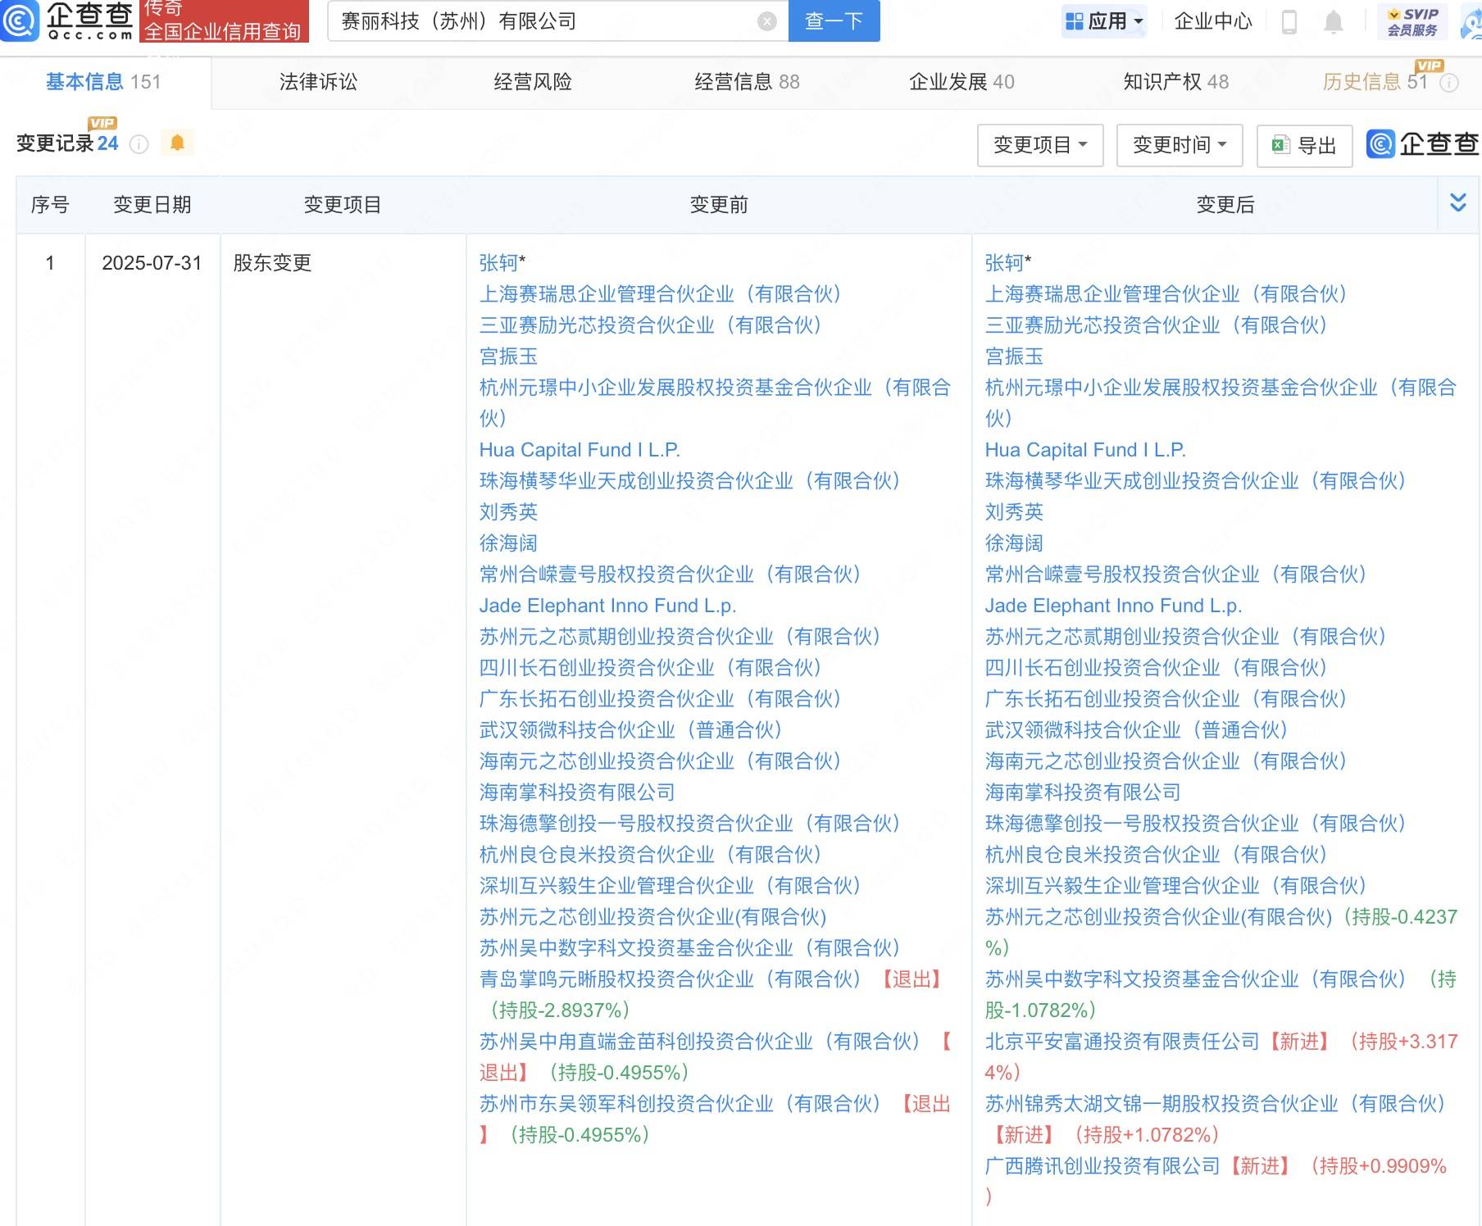Open 四川长石创业投资合伙企业 in 变更前
Screen dimensions: 1482x1226
pyautogui.click(x=650, y=668)
